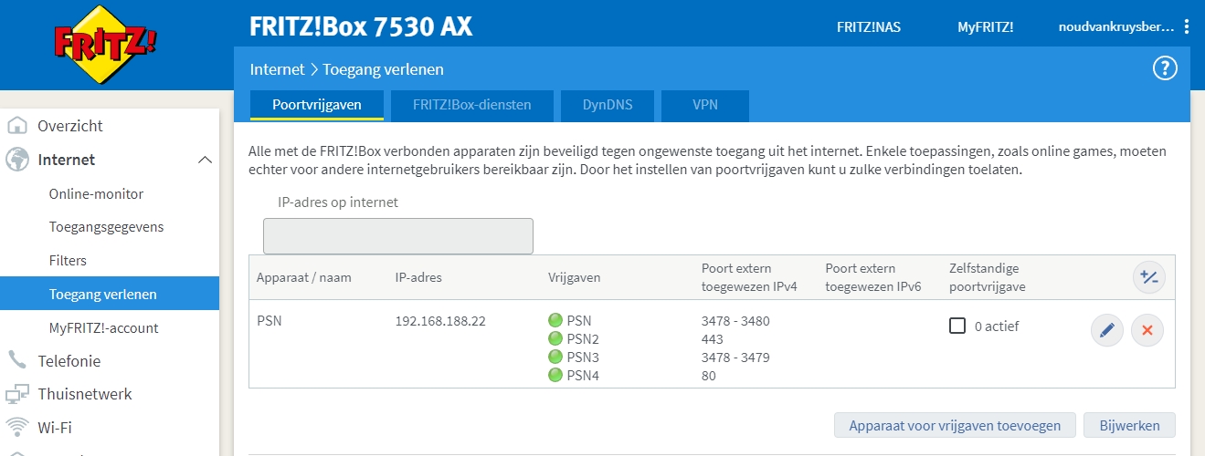Open the FRITZ!Box-diensten tab
This screenshot has height=456, width=1205.
[x=471, y=105]
